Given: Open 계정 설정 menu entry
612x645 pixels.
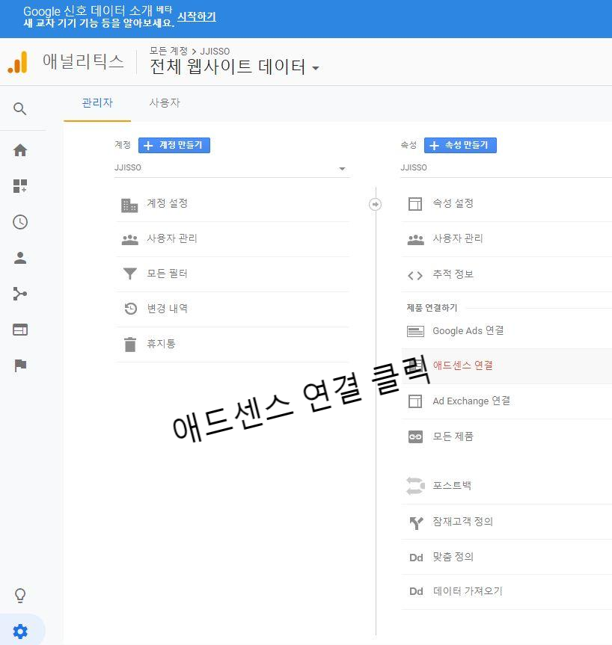Looking at the screenshot, I should (x=233, y=204).
